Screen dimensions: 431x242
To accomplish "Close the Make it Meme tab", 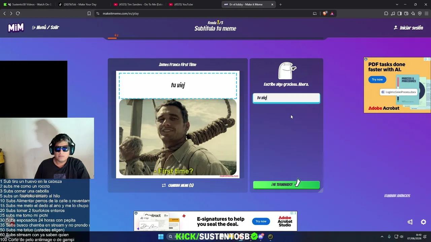I will pyautogui.click(x=272, y=4).
